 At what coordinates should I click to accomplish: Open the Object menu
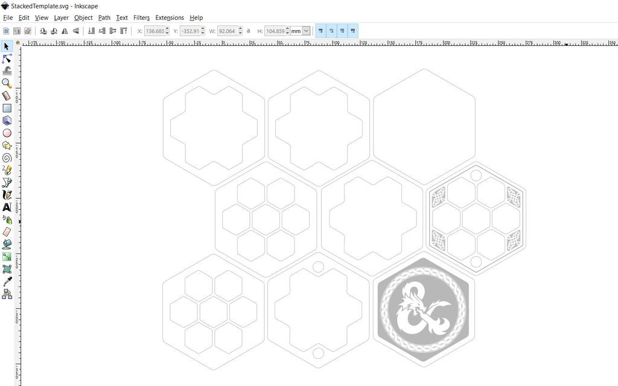pyautogui.click(x=83, y=17)
